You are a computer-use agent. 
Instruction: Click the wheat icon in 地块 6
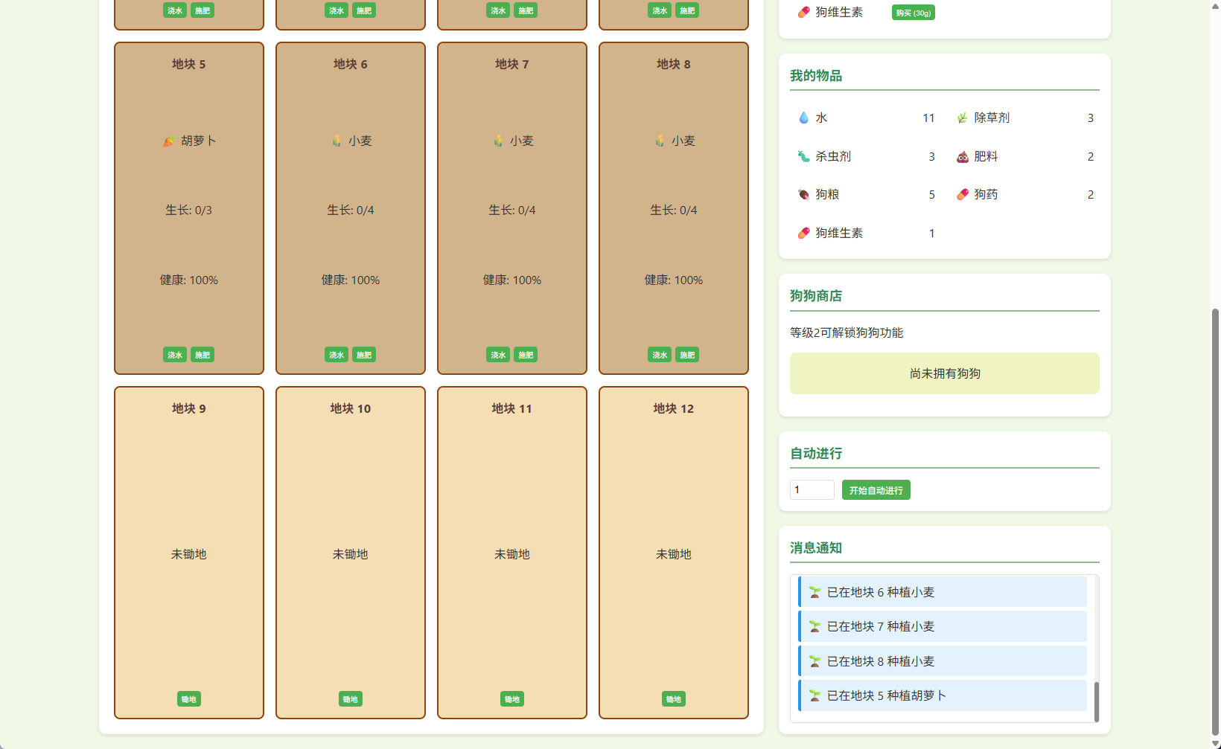click(x=337, y=141)
